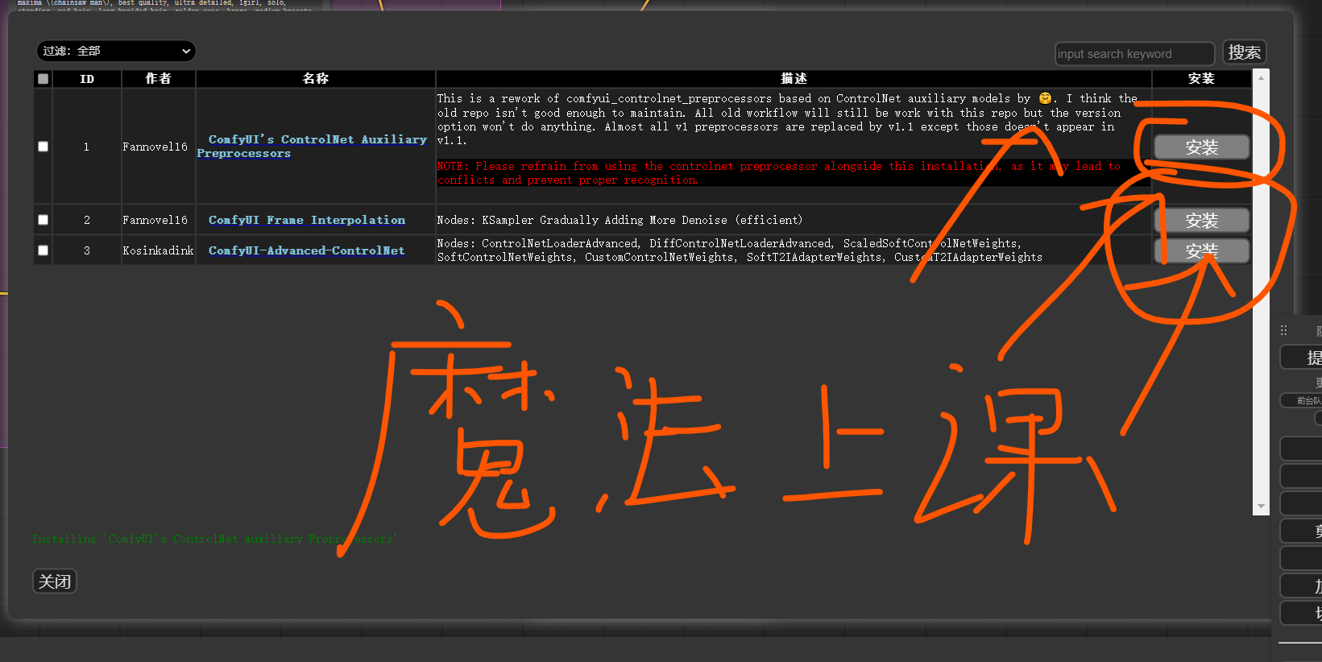Click the ID column header
Viewport: 1322px width, 662px height.
pyautogui.click(x=87, y=79)
